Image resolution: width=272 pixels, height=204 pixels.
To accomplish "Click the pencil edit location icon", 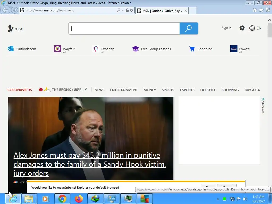I will (x=86, y=90).
